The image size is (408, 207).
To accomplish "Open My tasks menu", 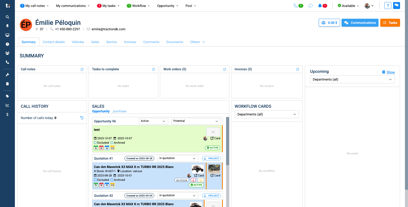I will pyautogui.click(x=108, y=6).
